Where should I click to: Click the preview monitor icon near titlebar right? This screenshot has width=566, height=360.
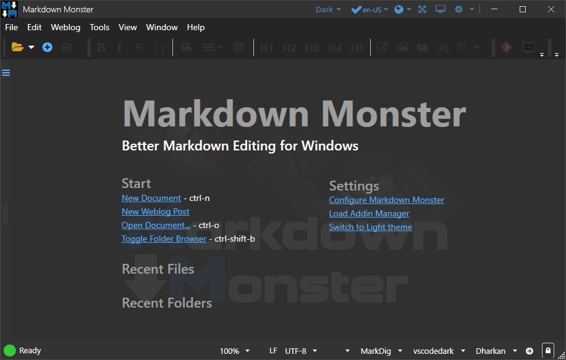439,9
